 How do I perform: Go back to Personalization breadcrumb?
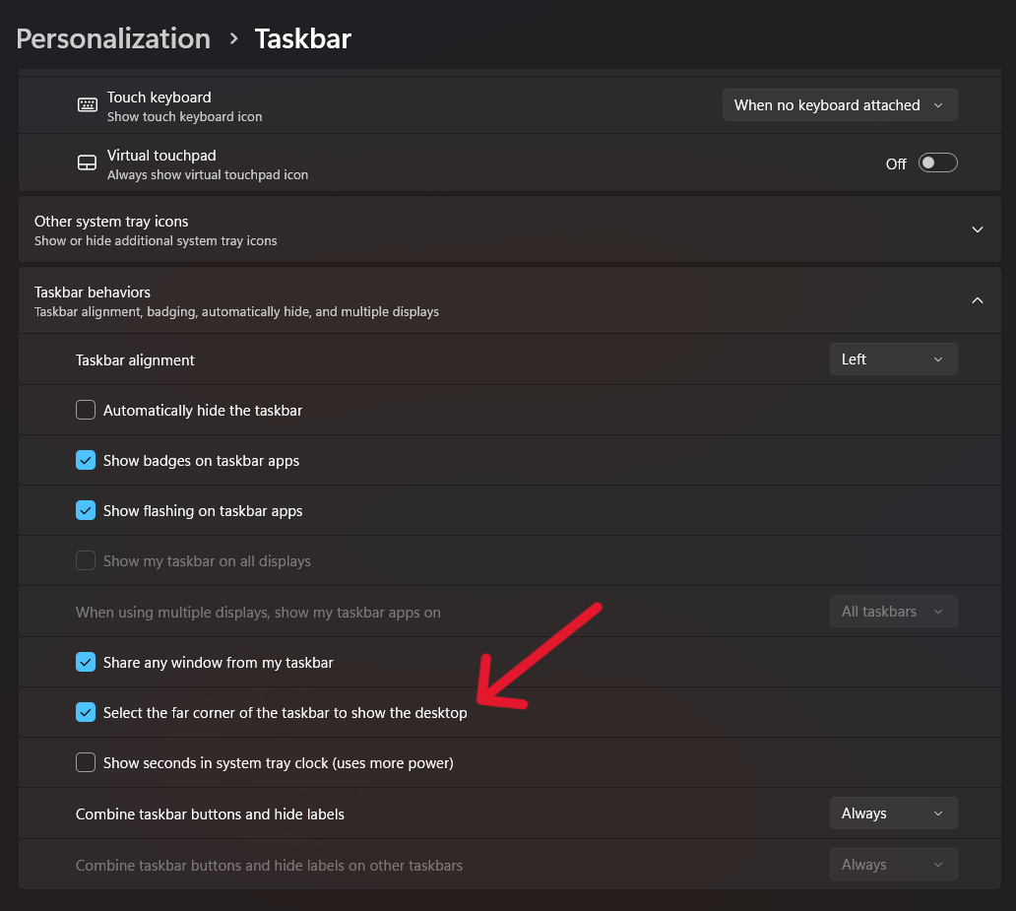click(113, 39)
